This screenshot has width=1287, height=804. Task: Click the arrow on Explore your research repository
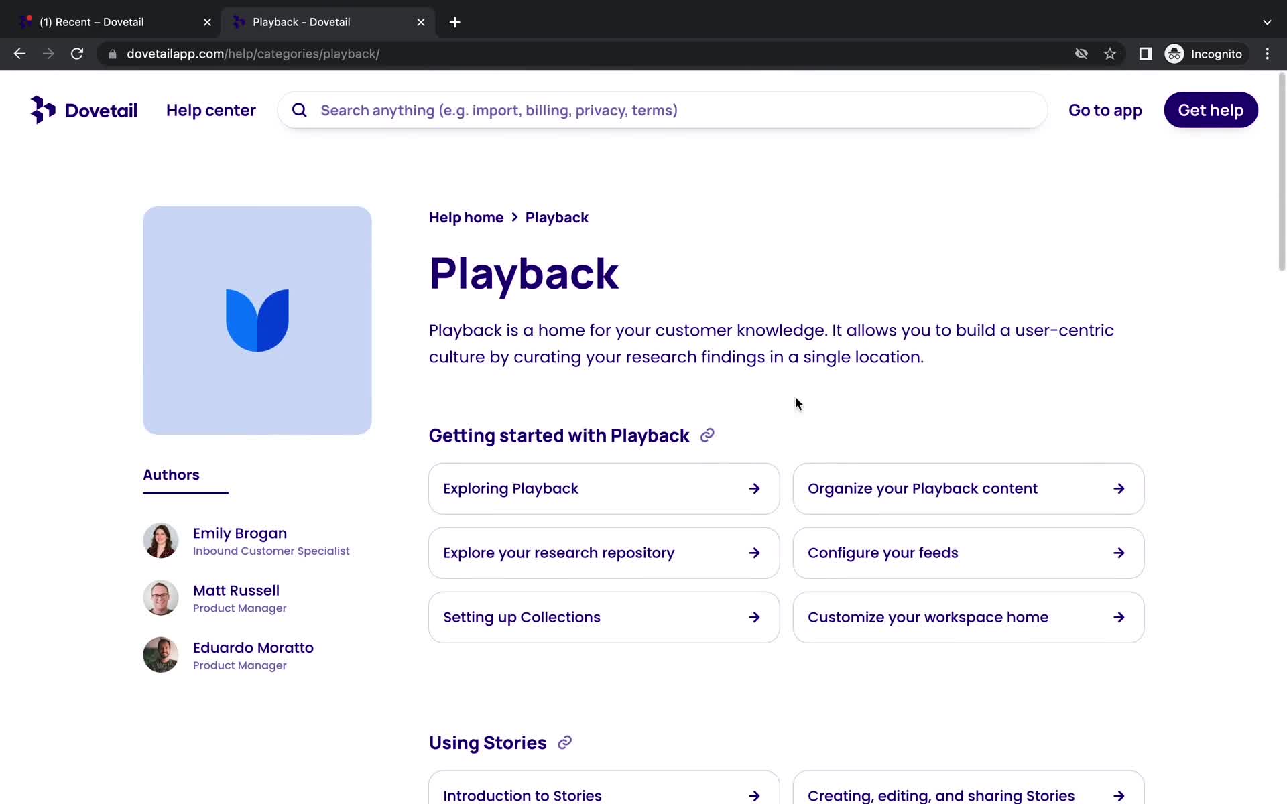click(754, 553)
